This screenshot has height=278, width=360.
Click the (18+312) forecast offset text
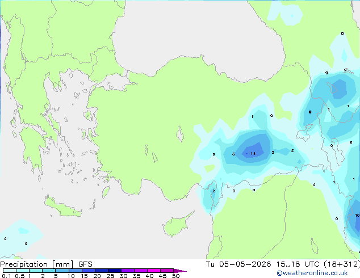342,264
